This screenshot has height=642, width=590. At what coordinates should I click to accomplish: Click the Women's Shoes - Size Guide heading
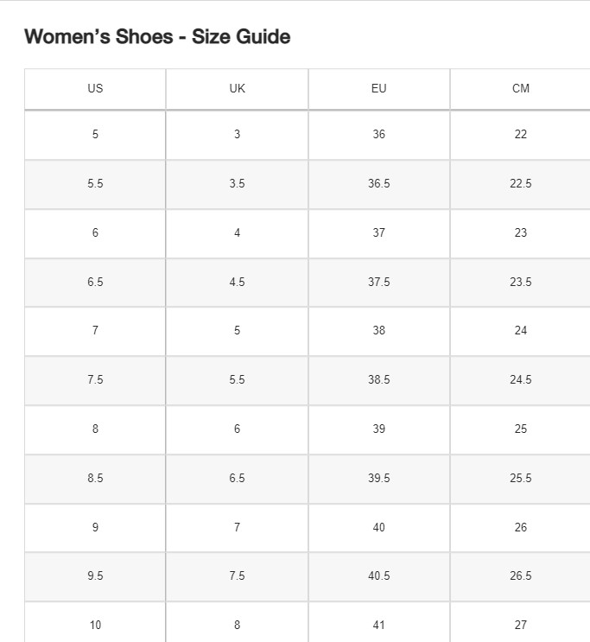(157, 36)
